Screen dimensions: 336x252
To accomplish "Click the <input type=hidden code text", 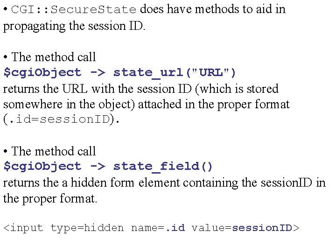I will (63, 228).
